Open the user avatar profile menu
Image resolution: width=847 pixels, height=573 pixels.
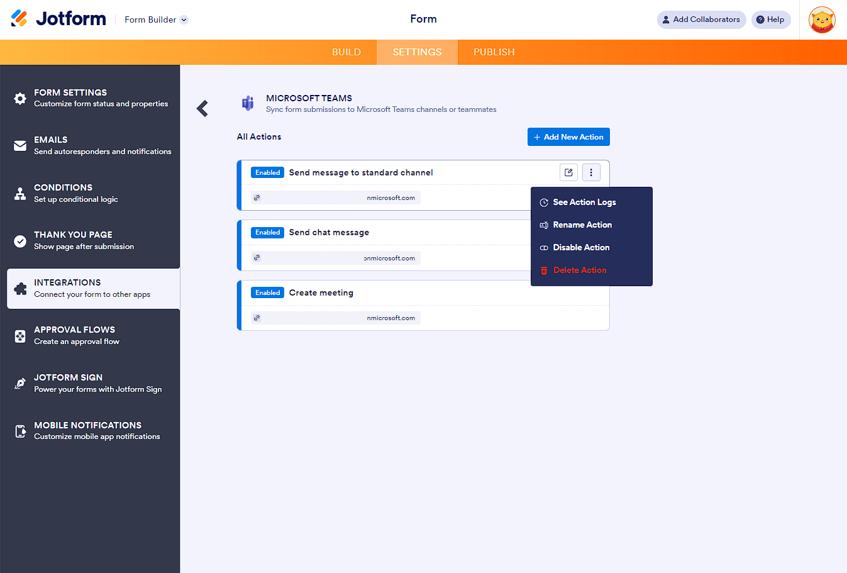pos(822,19)
